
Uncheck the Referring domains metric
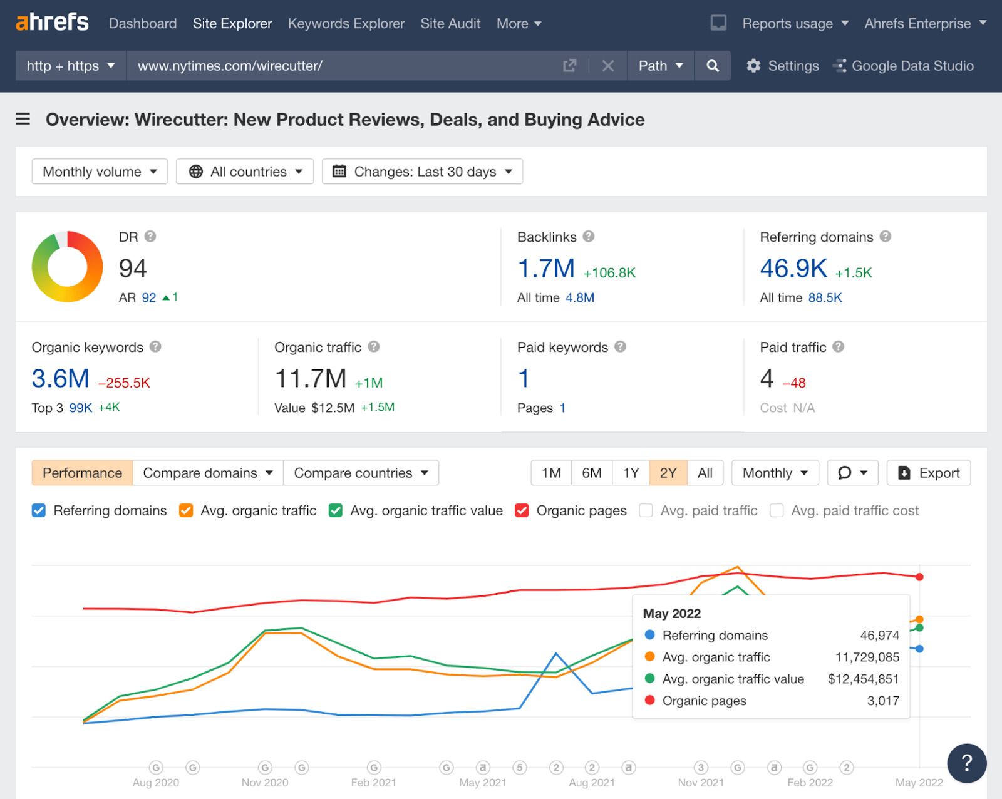click(39, 510)
